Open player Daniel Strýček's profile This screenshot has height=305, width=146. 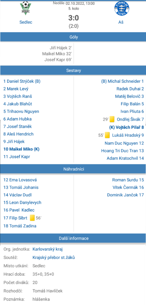coord(22,81)
